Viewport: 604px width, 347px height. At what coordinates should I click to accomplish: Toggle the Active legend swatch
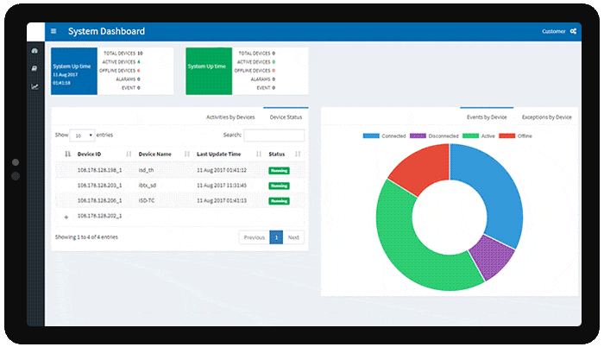(470, 136)
